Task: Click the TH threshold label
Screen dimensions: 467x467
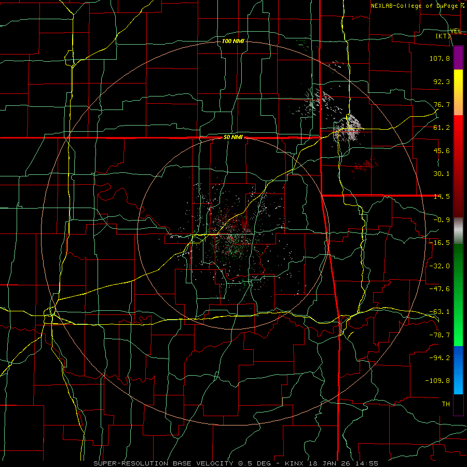Action: click(x=446, y=404)
